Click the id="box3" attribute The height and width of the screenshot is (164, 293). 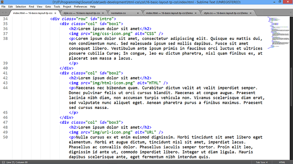pyautogui.click(x=110, y=122)
